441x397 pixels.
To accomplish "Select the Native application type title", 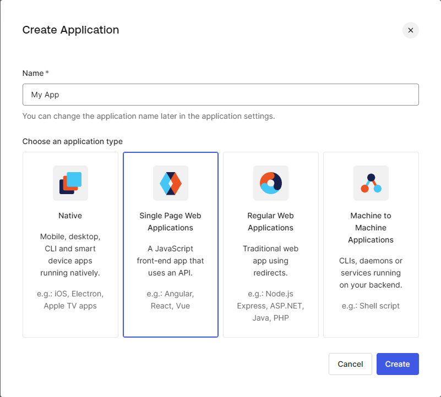I will [x=70, y=216].
